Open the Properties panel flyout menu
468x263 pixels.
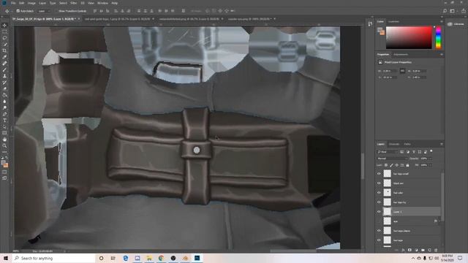pyautogui.click(x=442, y=55)
